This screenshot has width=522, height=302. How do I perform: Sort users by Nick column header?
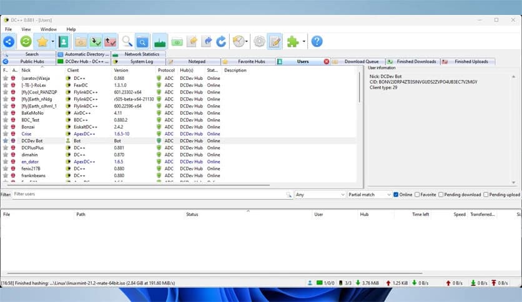tap(42, 70)
